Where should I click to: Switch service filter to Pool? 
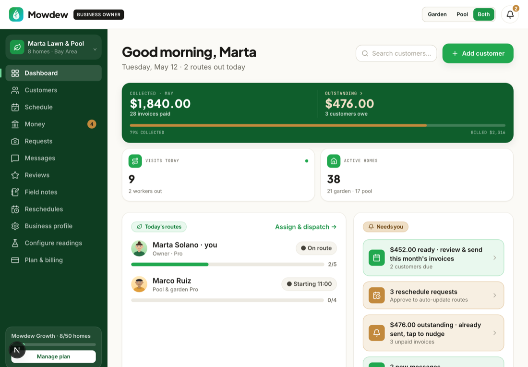point(462,14)
